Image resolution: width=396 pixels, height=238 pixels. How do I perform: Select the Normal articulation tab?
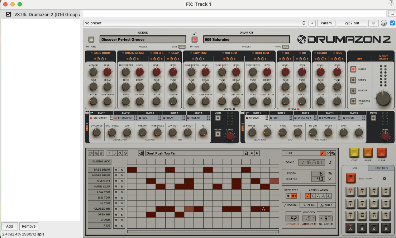click(291, 205)
